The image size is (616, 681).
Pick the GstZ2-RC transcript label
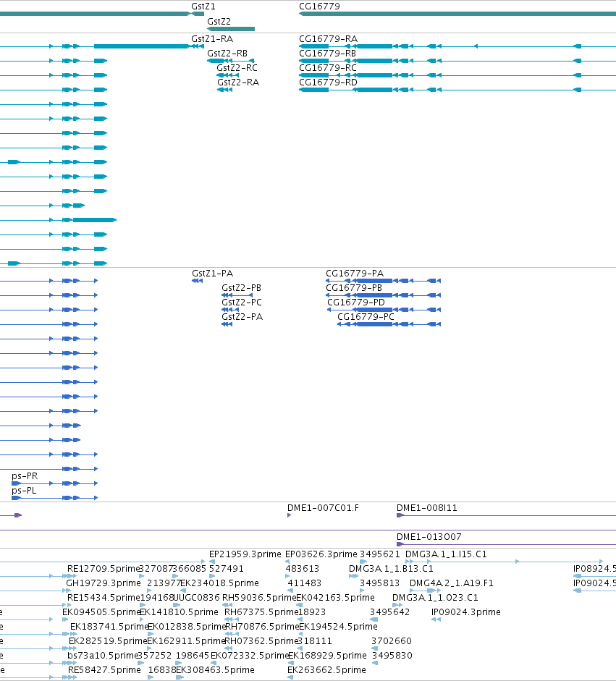pyautogui.click(x=237, y=68)
